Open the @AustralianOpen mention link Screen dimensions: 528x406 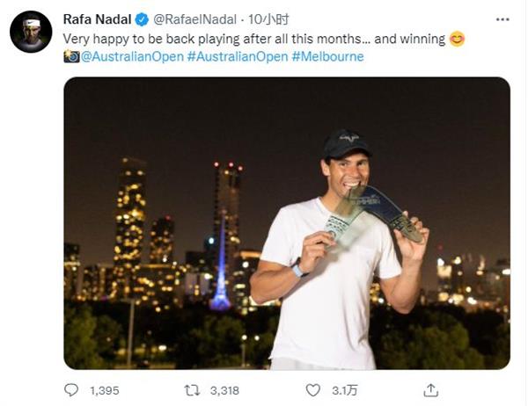pos(132,56)
